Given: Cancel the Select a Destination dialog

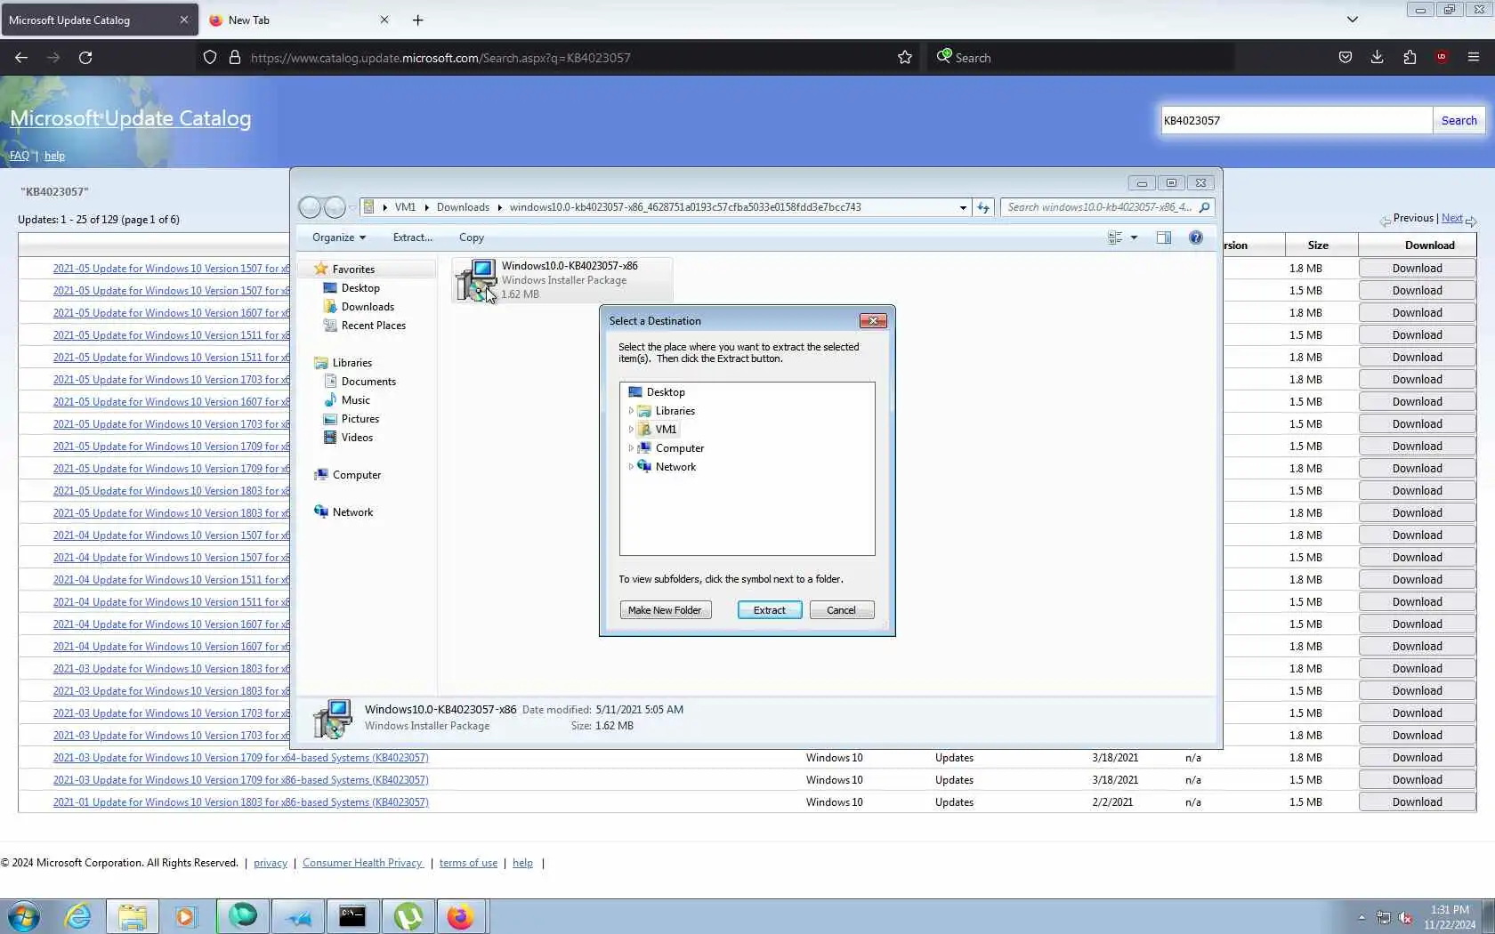Looking at the screenshot, I should pyautogui.click(x=841, y=610).
